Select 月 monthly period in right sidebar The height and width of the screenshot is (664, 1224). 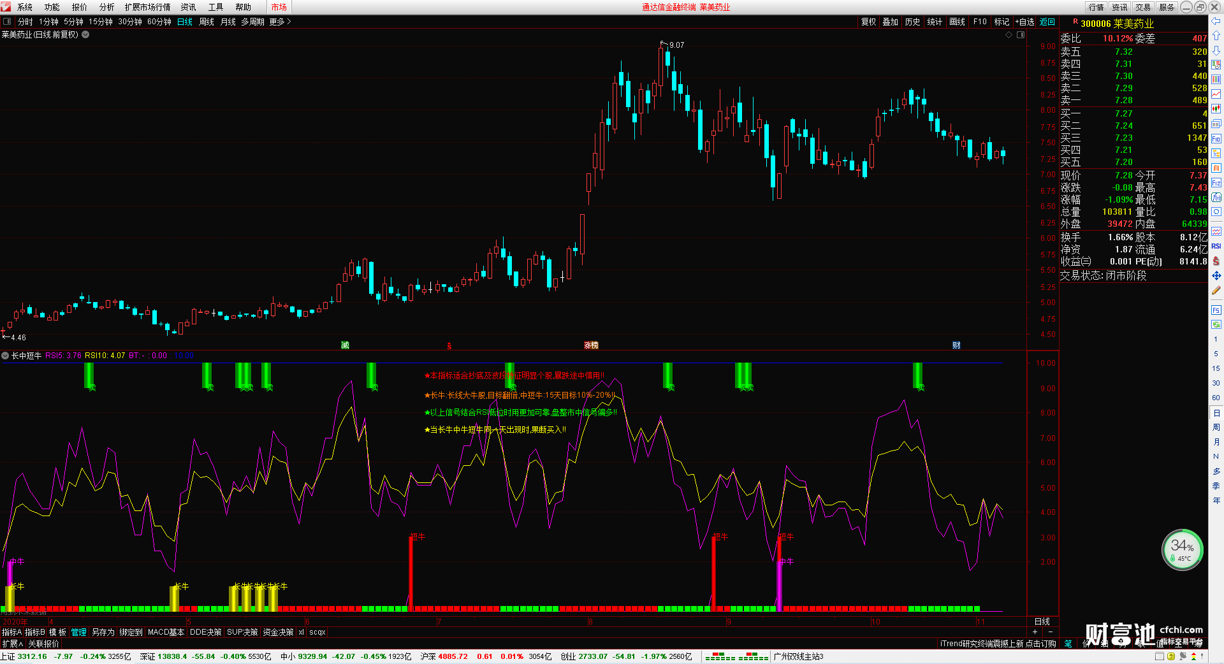click(1216, 442)
